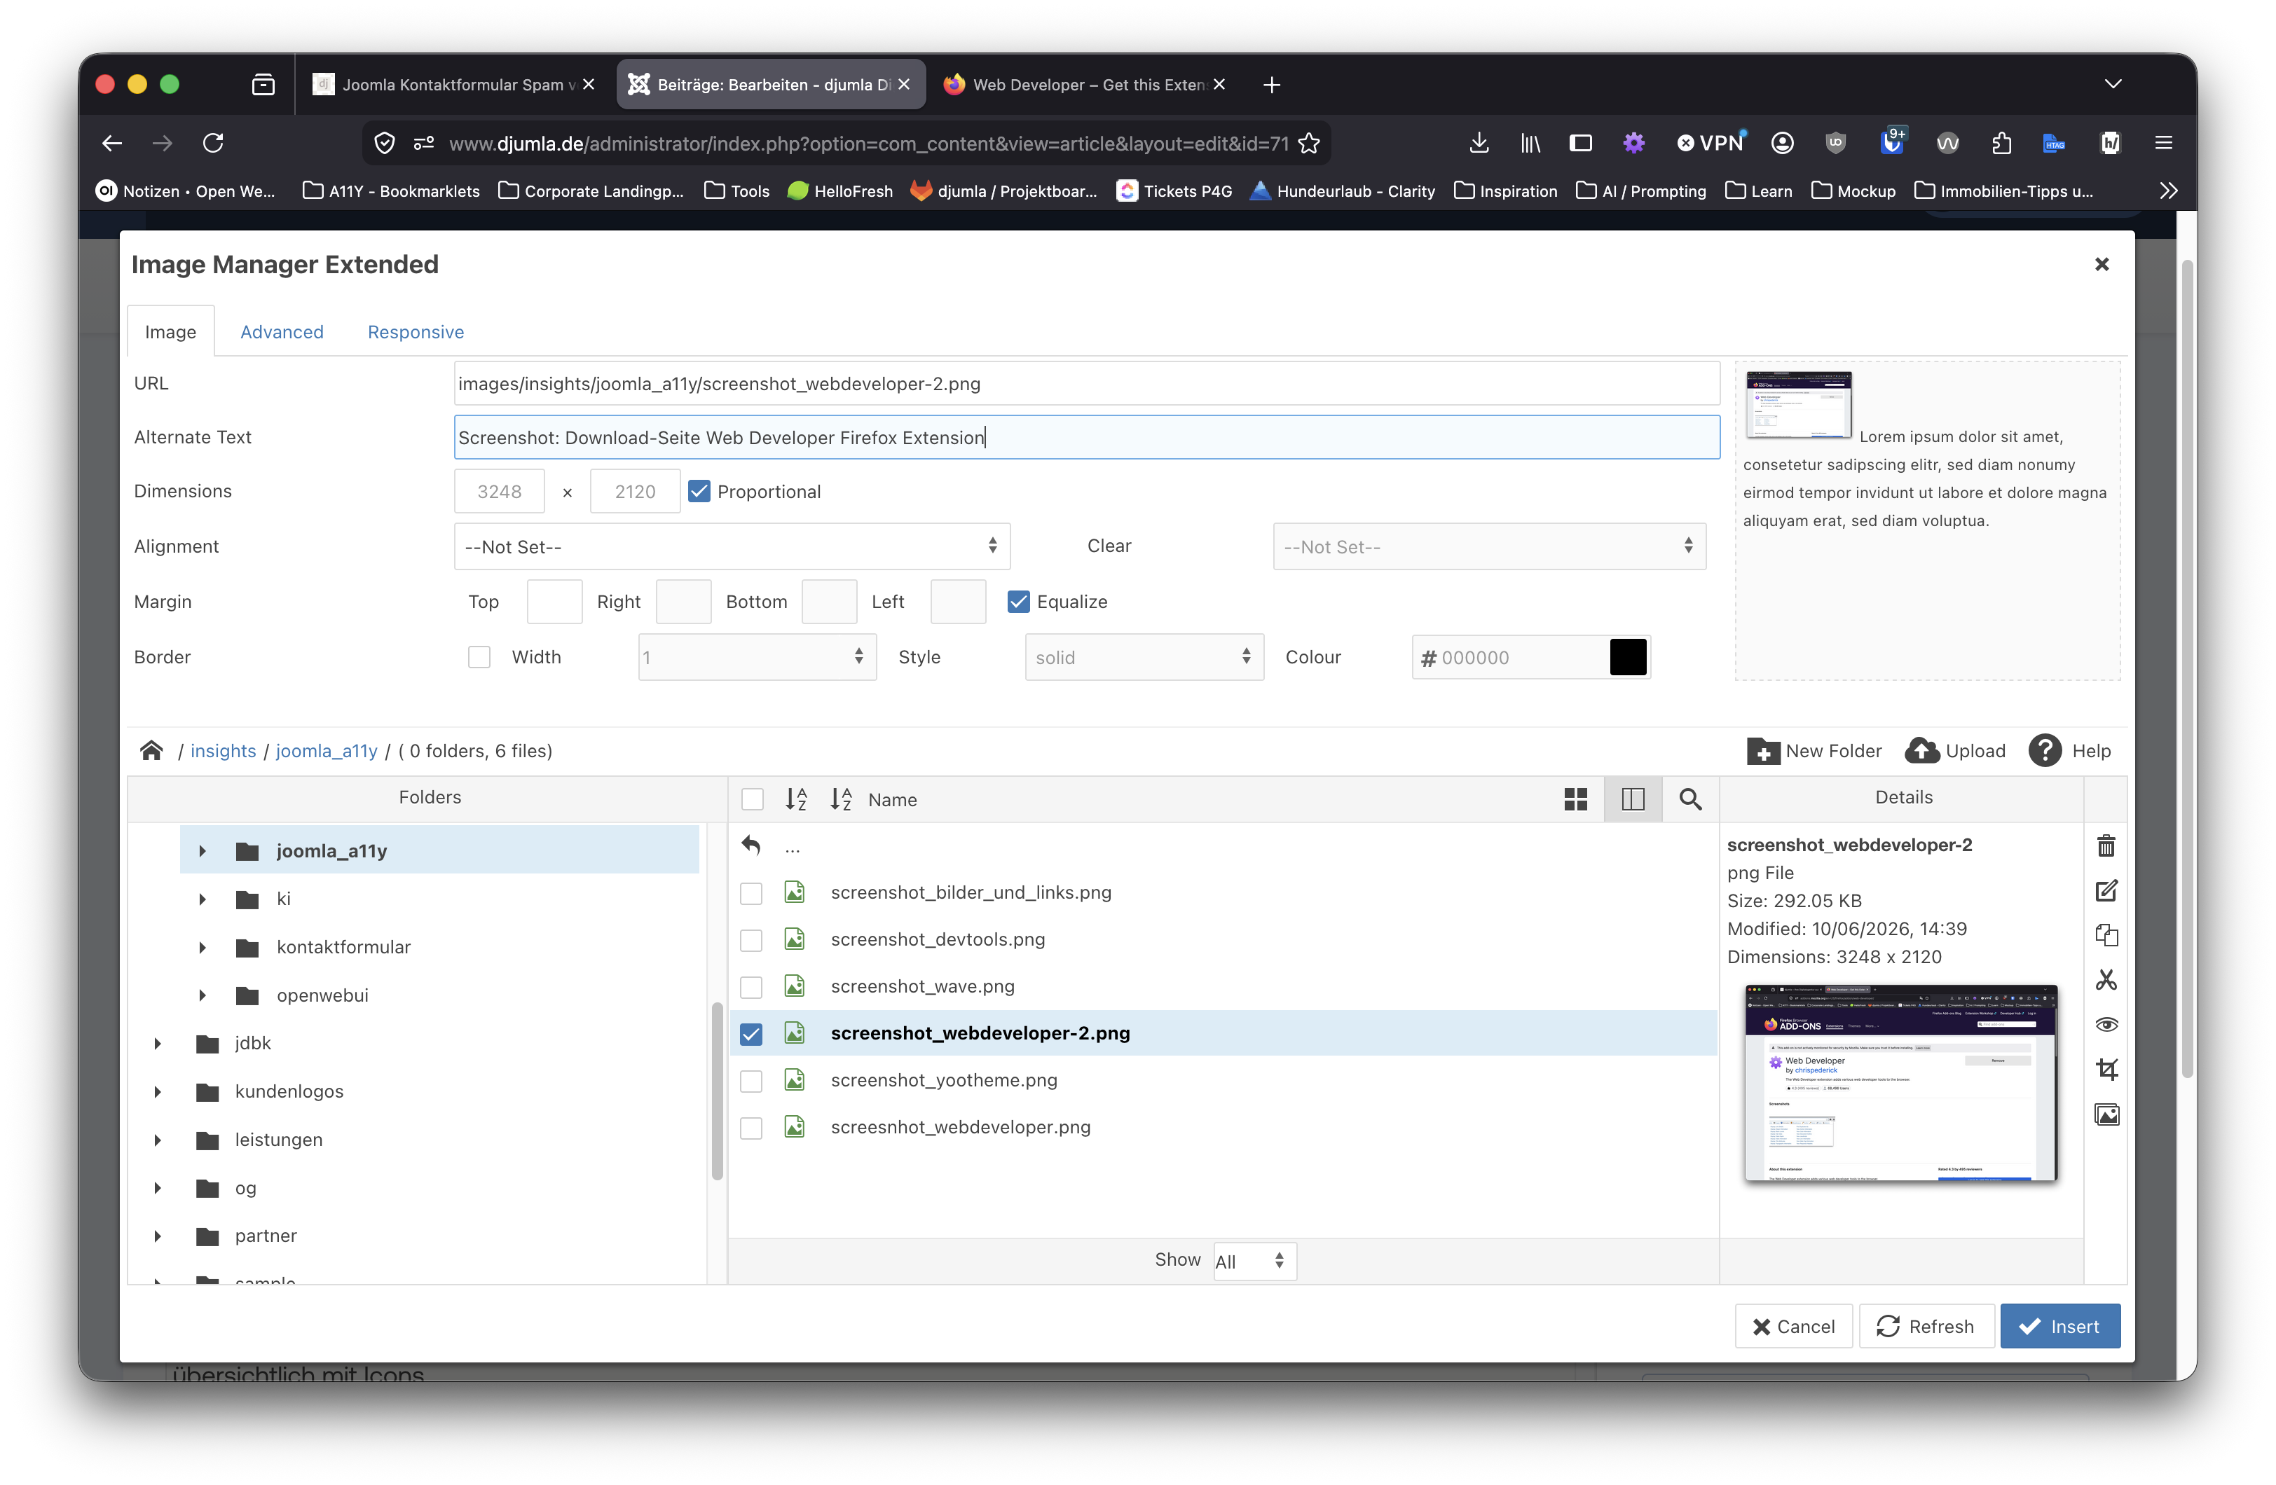Open the Show All files dropdown
The width and height of the screenshot is (2276, 1485).
click(1254, 1262)
